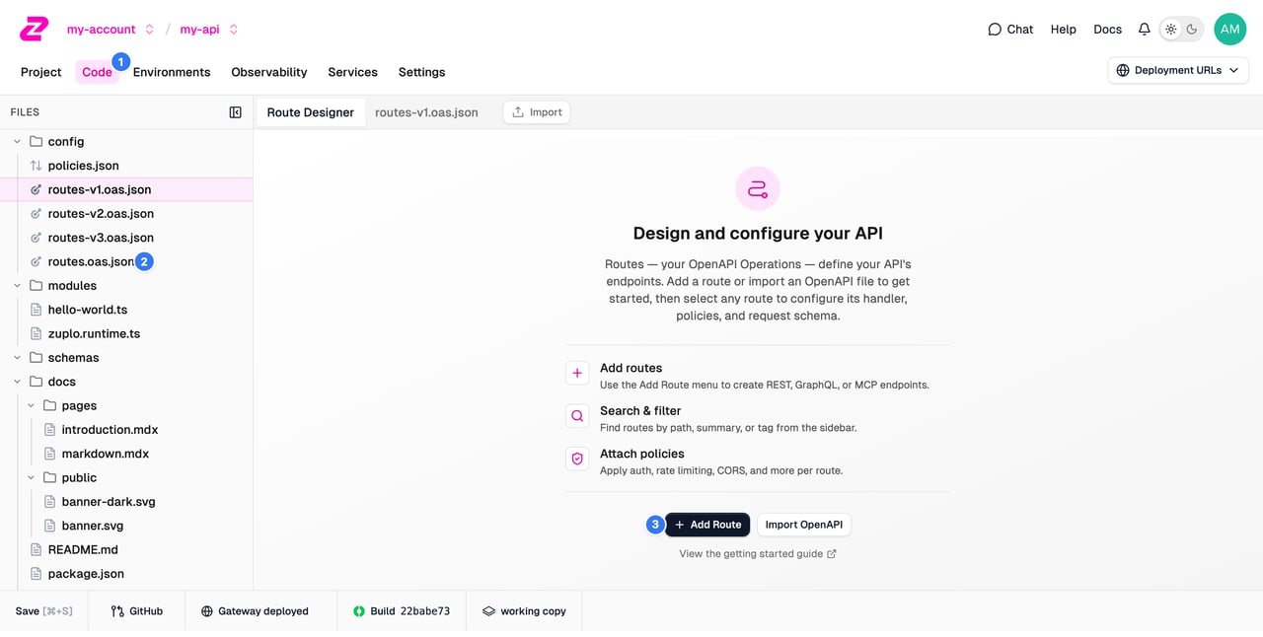
Task: Open the Settings tab
Action: (x=421, y=72)
